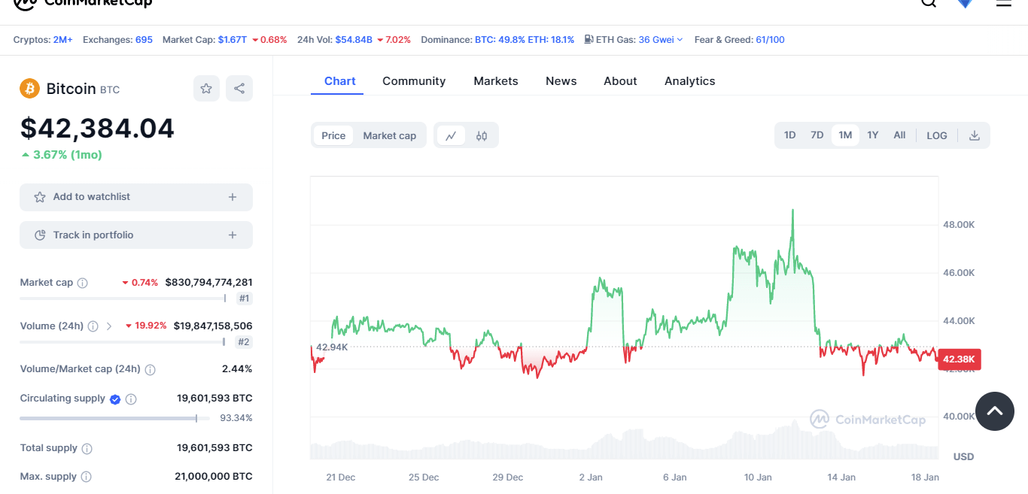Click the Volume (24h) rank bar
1028x494 pixels.
pyautogui.click(x=122, y=342)
